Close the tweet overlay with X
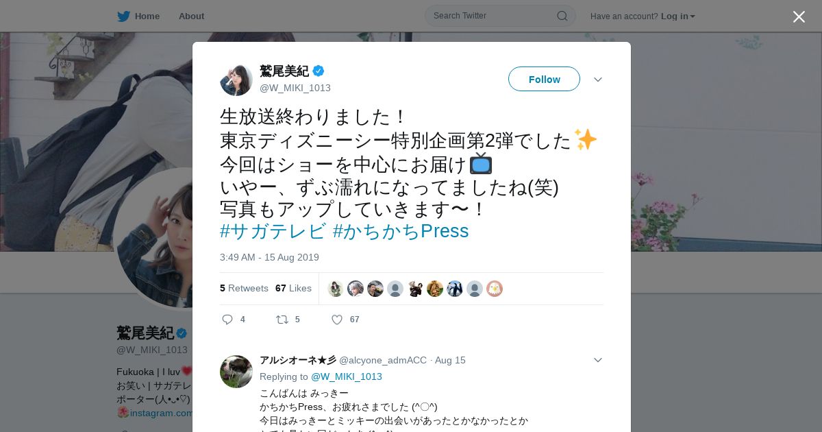Viewport: 822px width, 432px height. (799, 16)
